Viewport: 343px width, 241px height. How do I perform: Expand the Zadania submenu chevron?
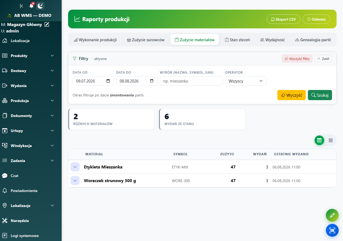(x=52, y=161)
